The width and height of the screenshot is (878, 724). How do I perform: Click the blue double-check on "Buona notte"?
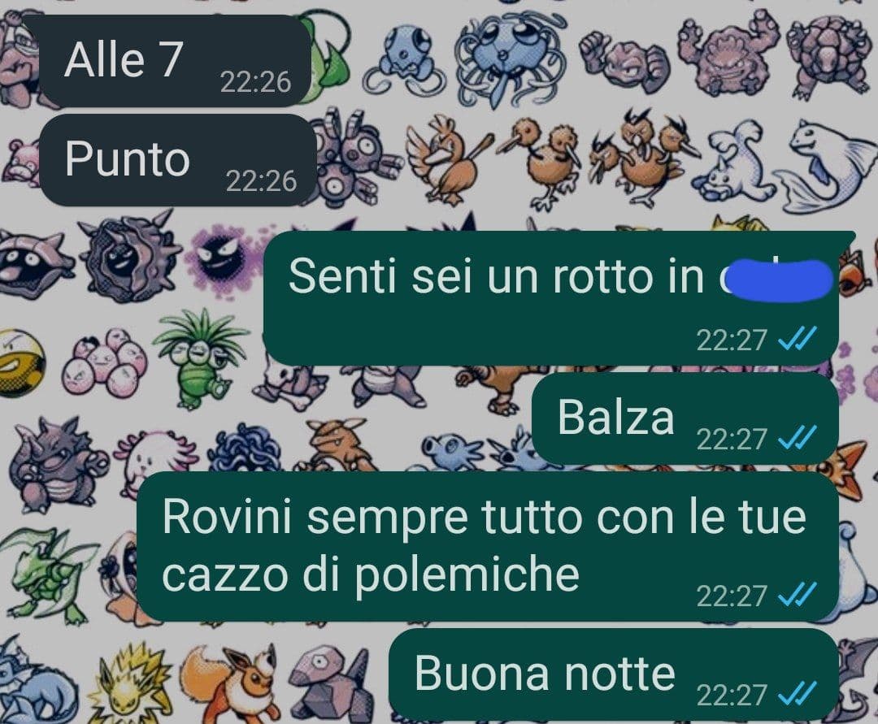click(x=798, y=695)
